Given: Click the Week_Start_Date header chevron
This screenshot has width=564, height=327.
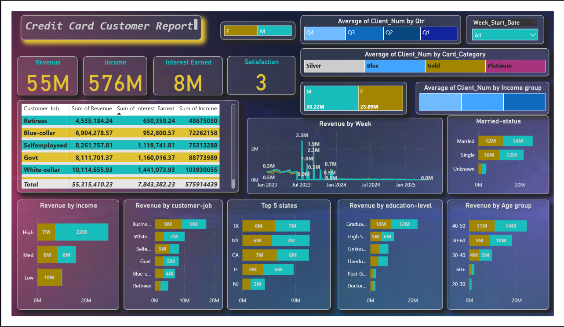Looking at the screenshot, I should click(x=534, y=22).
